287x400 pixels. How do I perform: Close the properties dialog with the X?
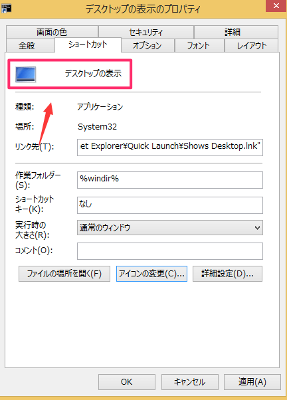click(276, 5)
